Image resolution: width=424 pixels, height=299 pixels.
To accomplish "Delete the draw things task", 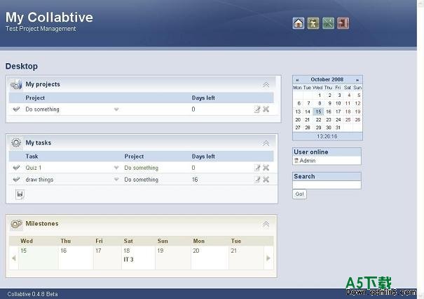I will coord(266,180).
